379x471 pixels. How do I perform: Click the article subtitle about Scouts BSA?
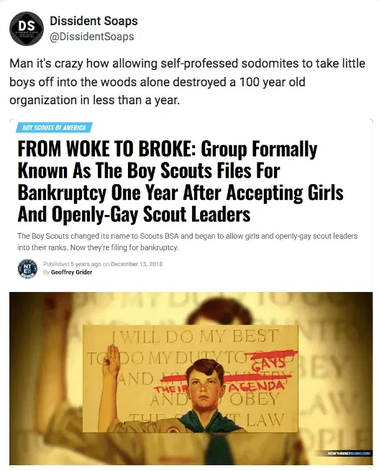click(188, 242)
